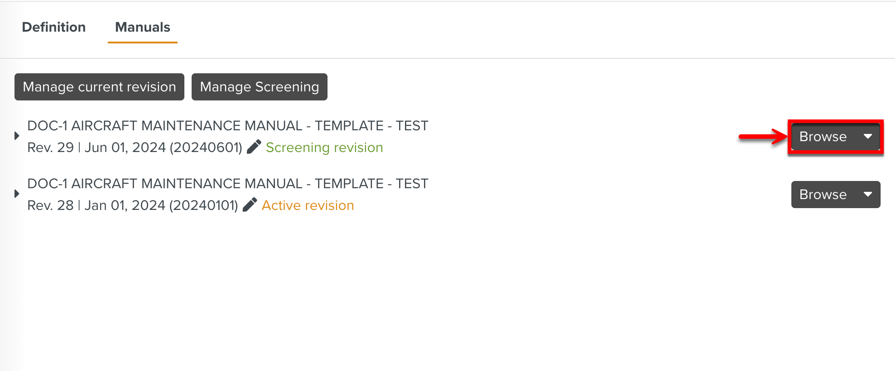Click the Manage current revision button
This screenshot has height=371, width=896.
click(99, 87)
